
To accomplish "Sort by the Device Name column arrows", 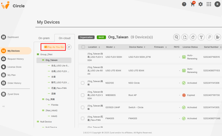I will [144, 47].
